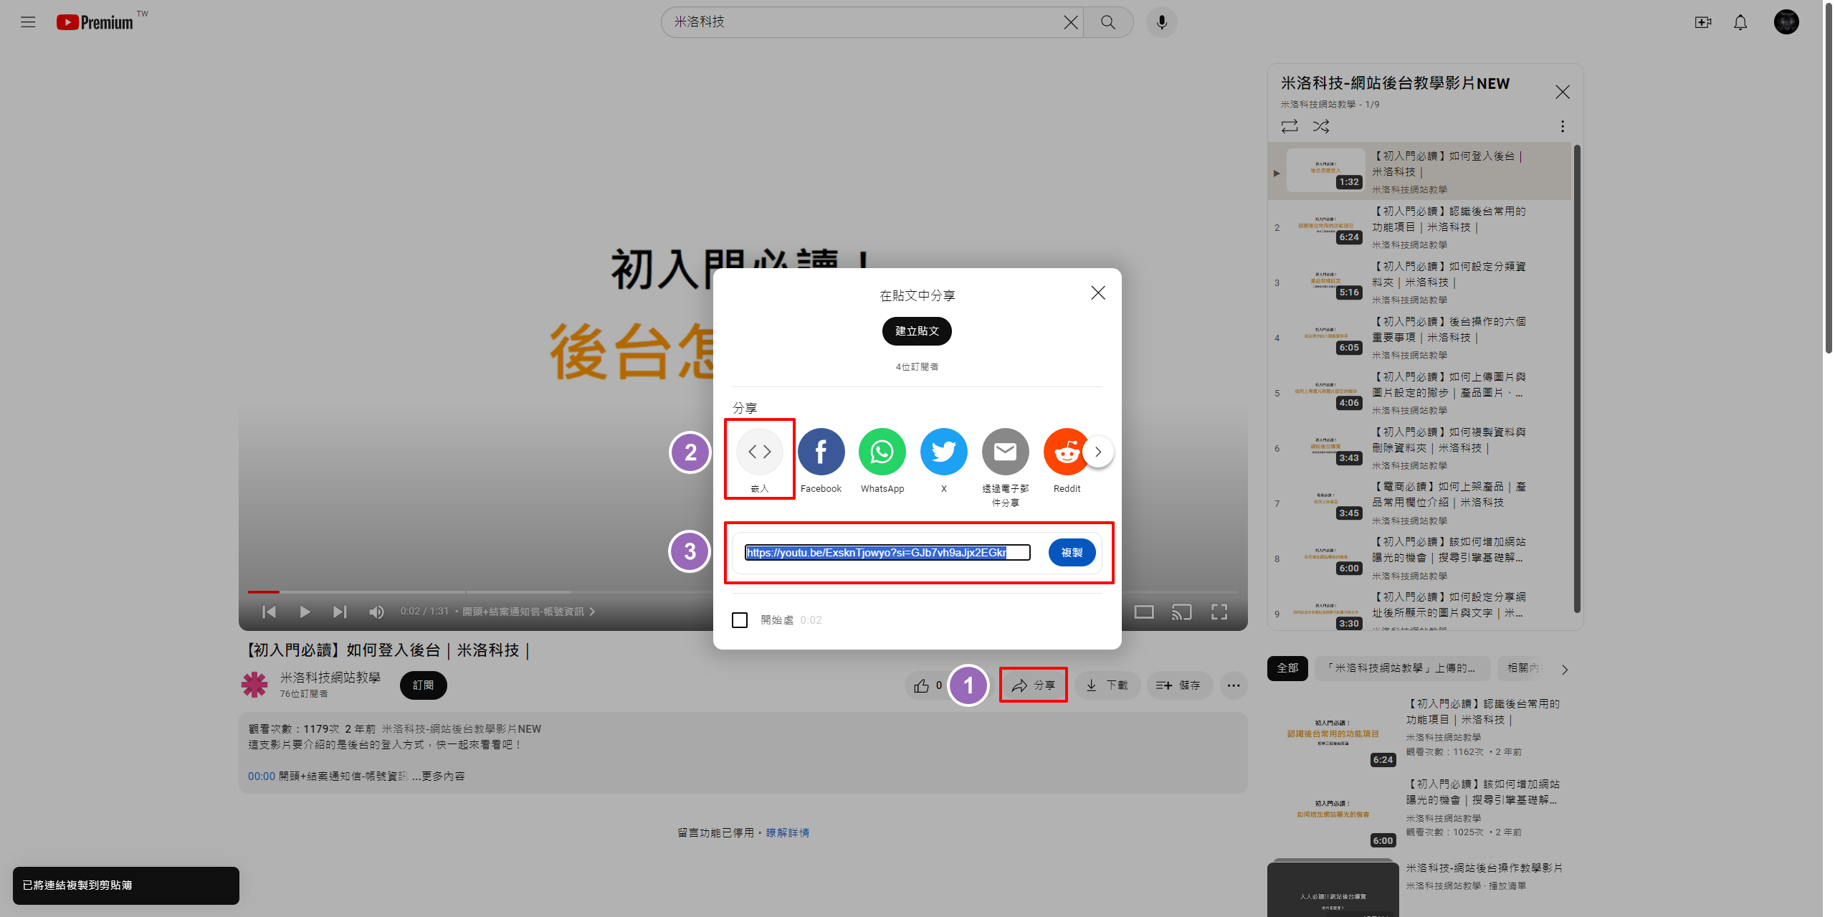Open the hamburger guide menu
This screenshot has height=917, width=1835.
(x=28, y=22)
